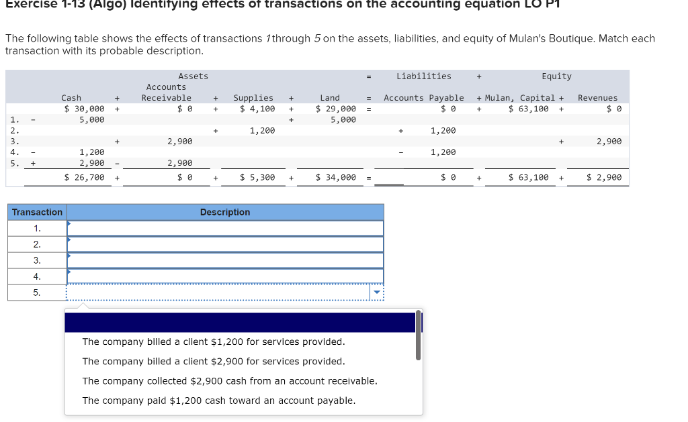Click the Land ending total $ 34,000
This screenshot has width=688, height=422.
[336, 178]
